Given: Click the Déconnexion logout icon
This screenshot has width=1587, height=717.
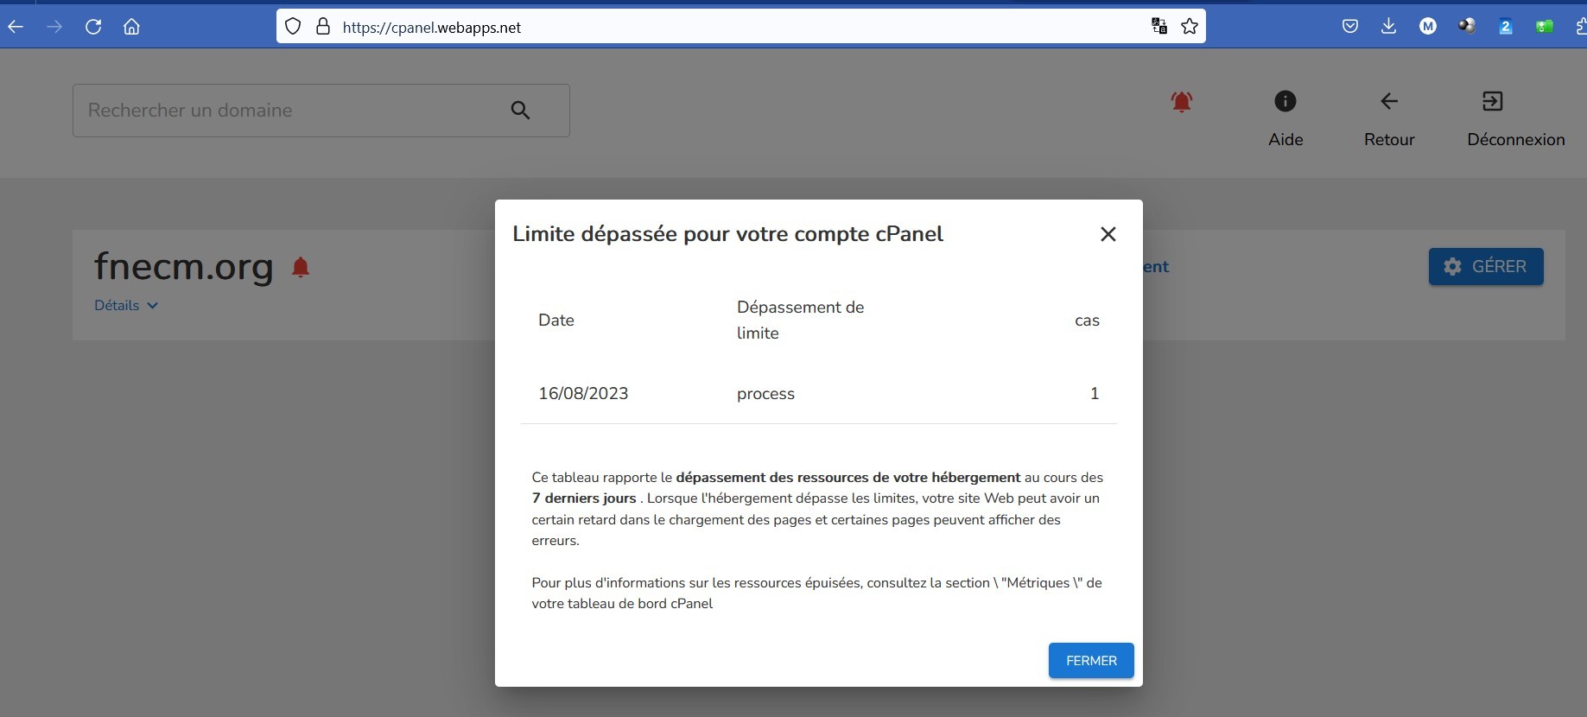Looking at the screenshot, I should pyautogui.click(x=1493, y=102).
